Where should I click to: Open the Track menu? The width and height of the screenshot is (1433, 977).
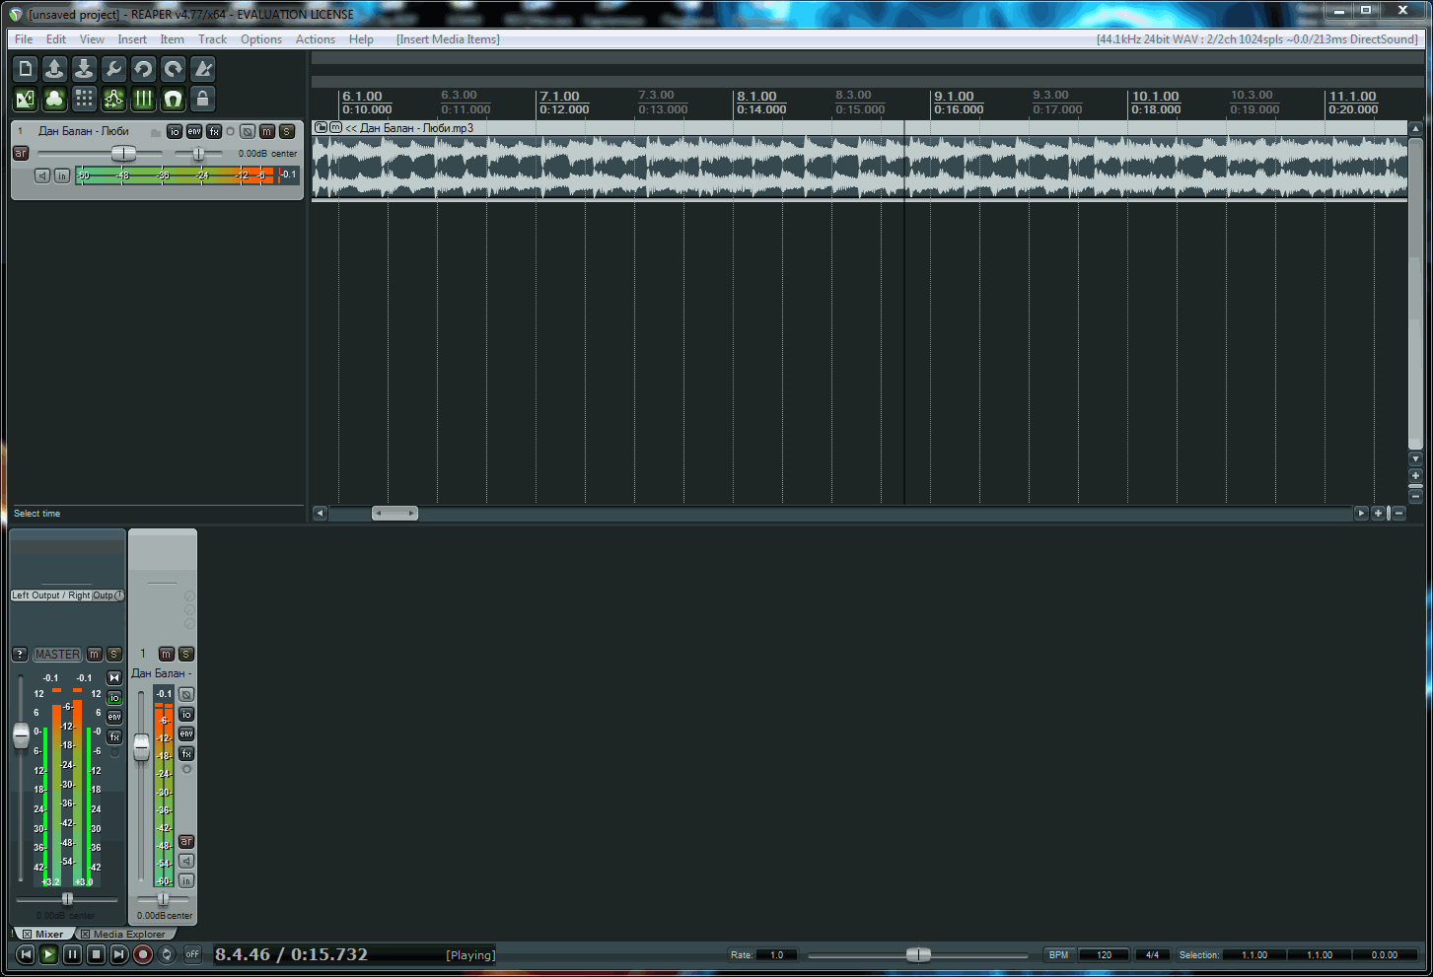(x=212, y=39)
